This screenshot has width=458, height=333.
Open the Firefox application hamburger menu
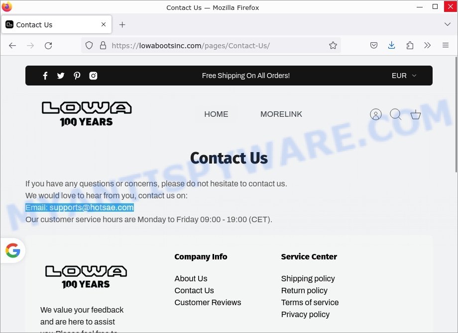446,46
